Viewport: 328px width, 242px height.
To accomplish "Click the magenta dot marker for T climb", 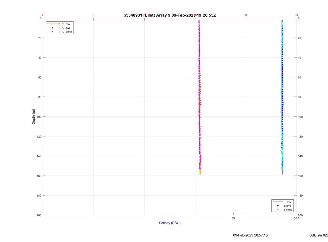I will tap(52, 32).
